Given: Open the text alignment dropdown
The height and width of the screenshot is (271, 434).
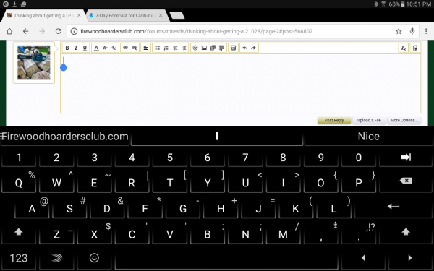Looking at the screenshot, I should tap(145, 48).
